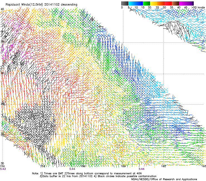Click the '5:44' time label nearest longitude 159
This screenshot has width=206, height=181.
(141, 169)
